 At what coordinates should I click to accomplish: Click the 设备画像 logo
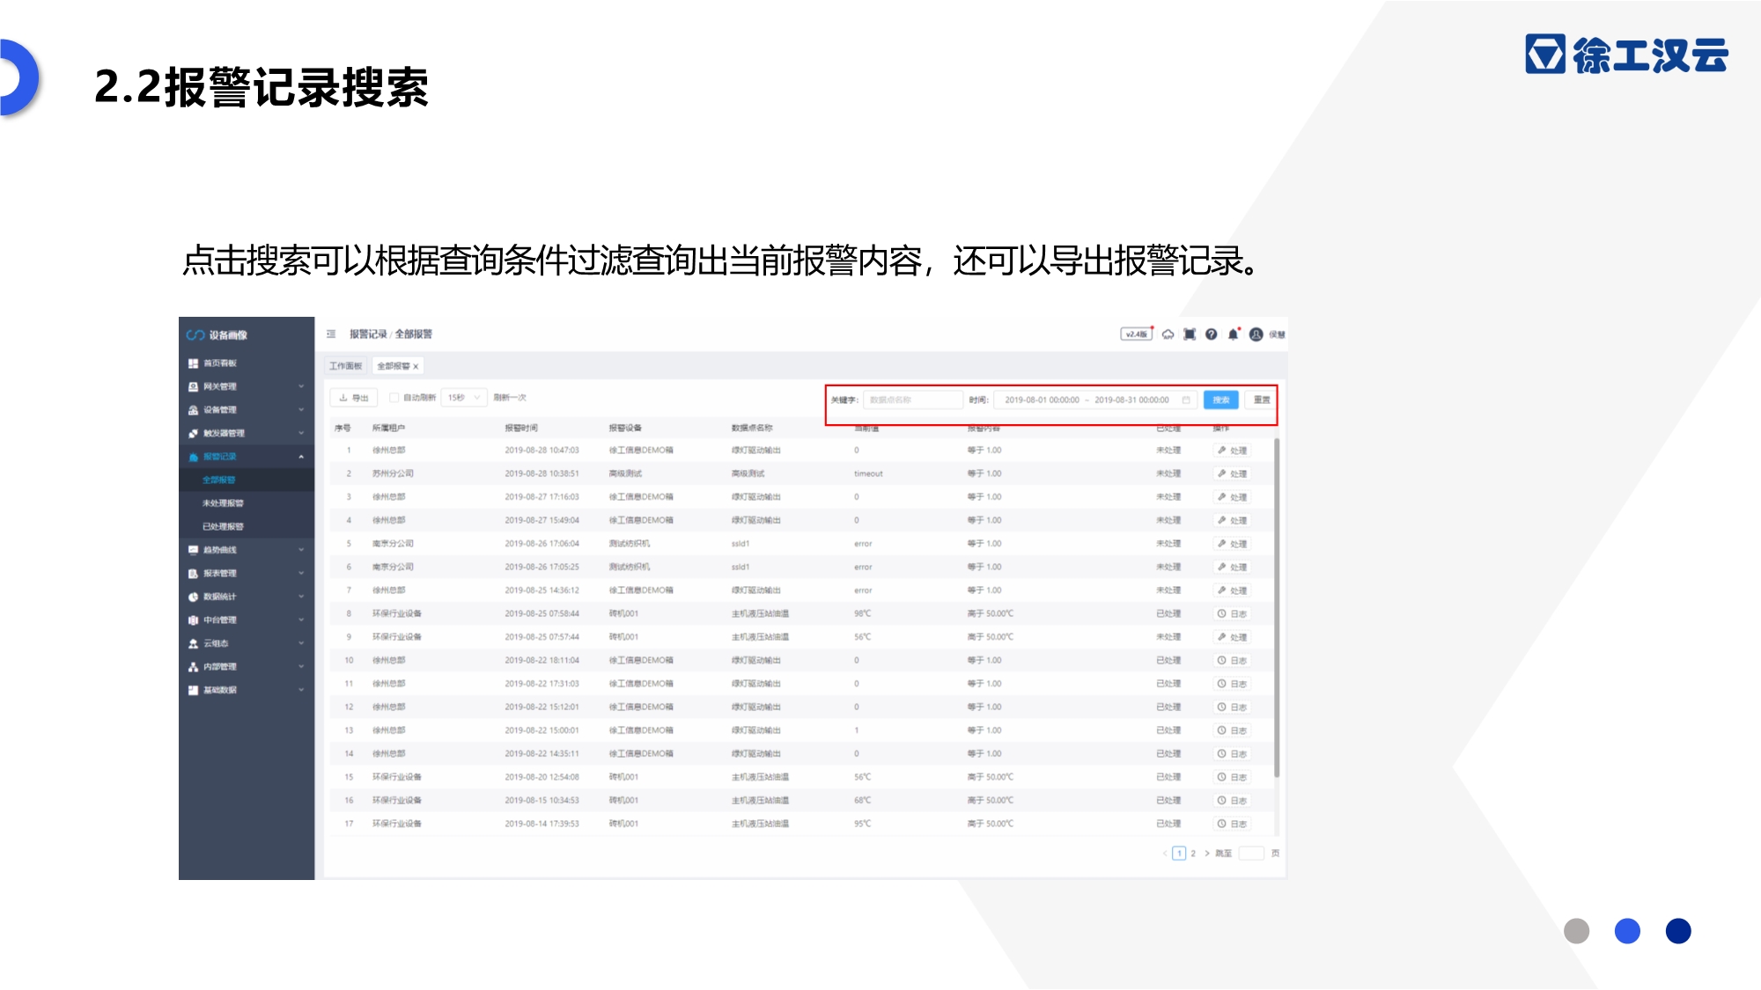pos(217,335)
